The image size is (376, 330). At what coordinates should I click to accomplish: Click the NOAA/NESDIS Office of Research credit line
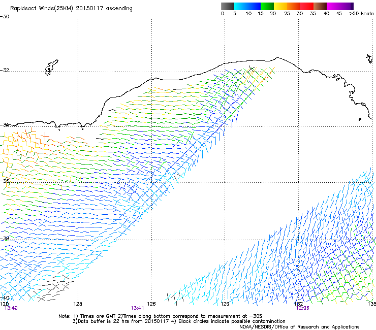click(x=299, y=327)
